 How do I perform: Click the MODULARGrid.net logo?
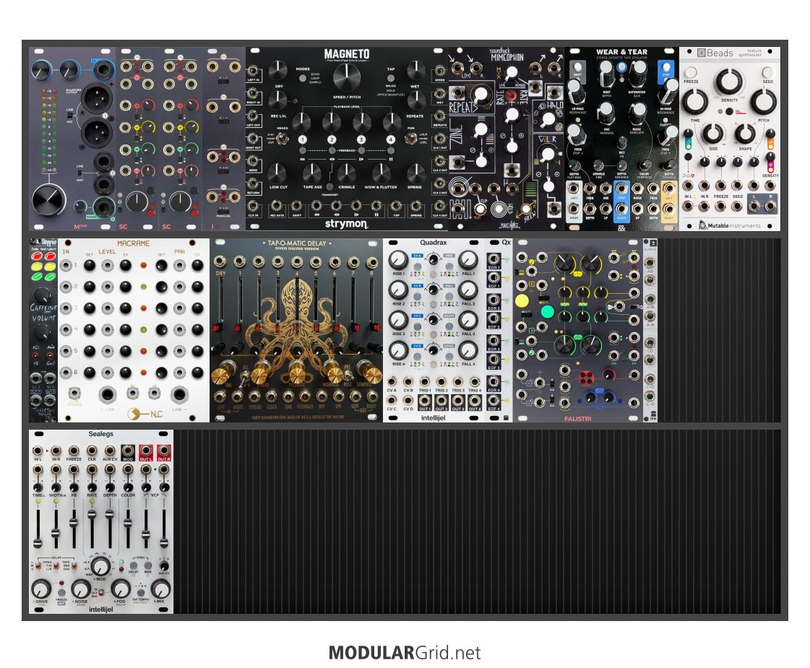[405, 653]
